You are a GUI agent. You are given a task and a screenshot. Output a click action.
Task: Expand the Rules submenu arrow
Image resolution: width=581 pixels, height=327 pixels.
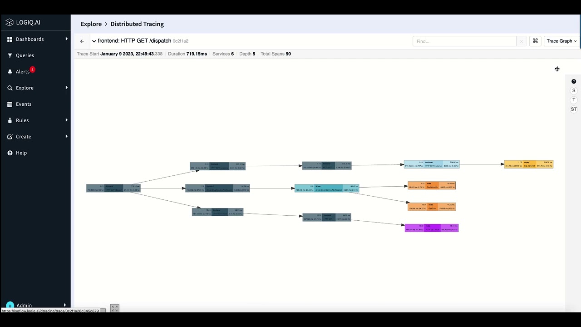pos(66,120)
